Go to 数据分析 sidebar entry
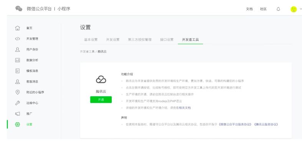This screenshot has height=146, width=302. tap(32, 60)
